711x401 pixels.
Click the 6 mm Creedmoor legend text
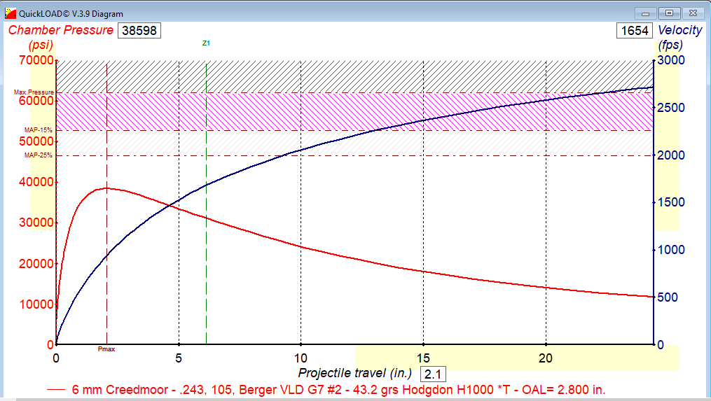click(x=340, y=389)
